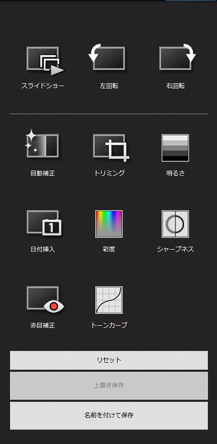Select the 日付挿入 date insert icon
The height and width of the screenshot is (444, 217).
pos(44,223)
